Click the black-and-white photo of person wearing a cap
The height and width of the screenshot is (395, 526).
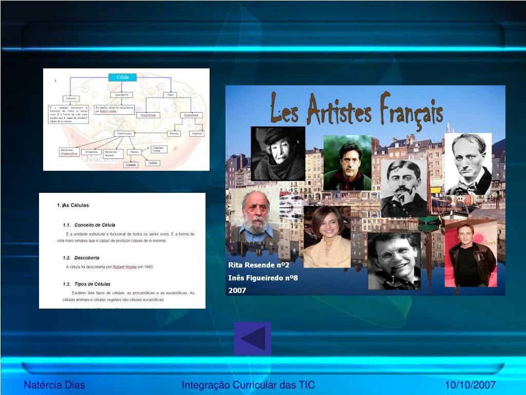pos(278,153)
